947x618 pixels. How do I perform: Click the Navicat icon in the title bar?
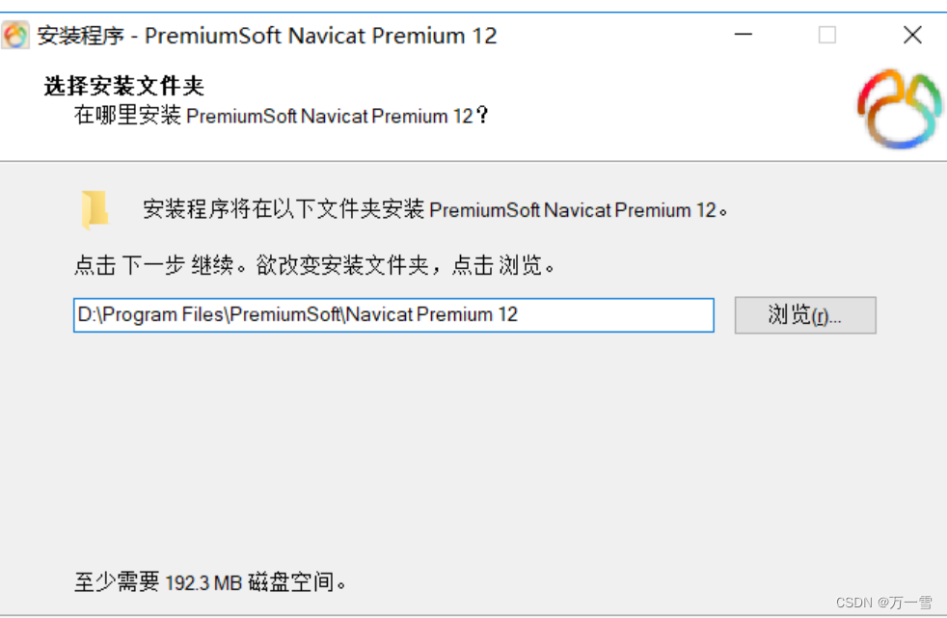pos(15,35)
